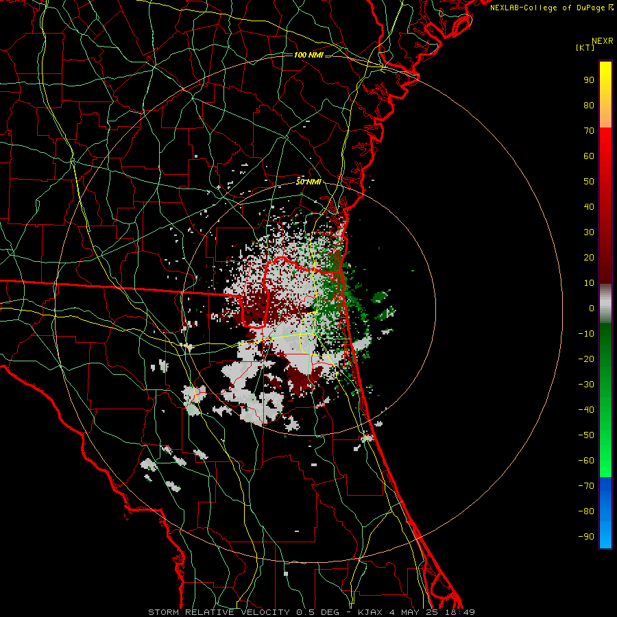Viewport: 617px width, 617px height.
Task: Click the 60 value on the velocity scale
Action: click(x=589, y=156)
